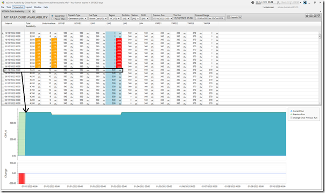This screenshot has height=193, width=325.
Task: Select the 31/10/2022 00:00 interval row
Action: (110, 83)
